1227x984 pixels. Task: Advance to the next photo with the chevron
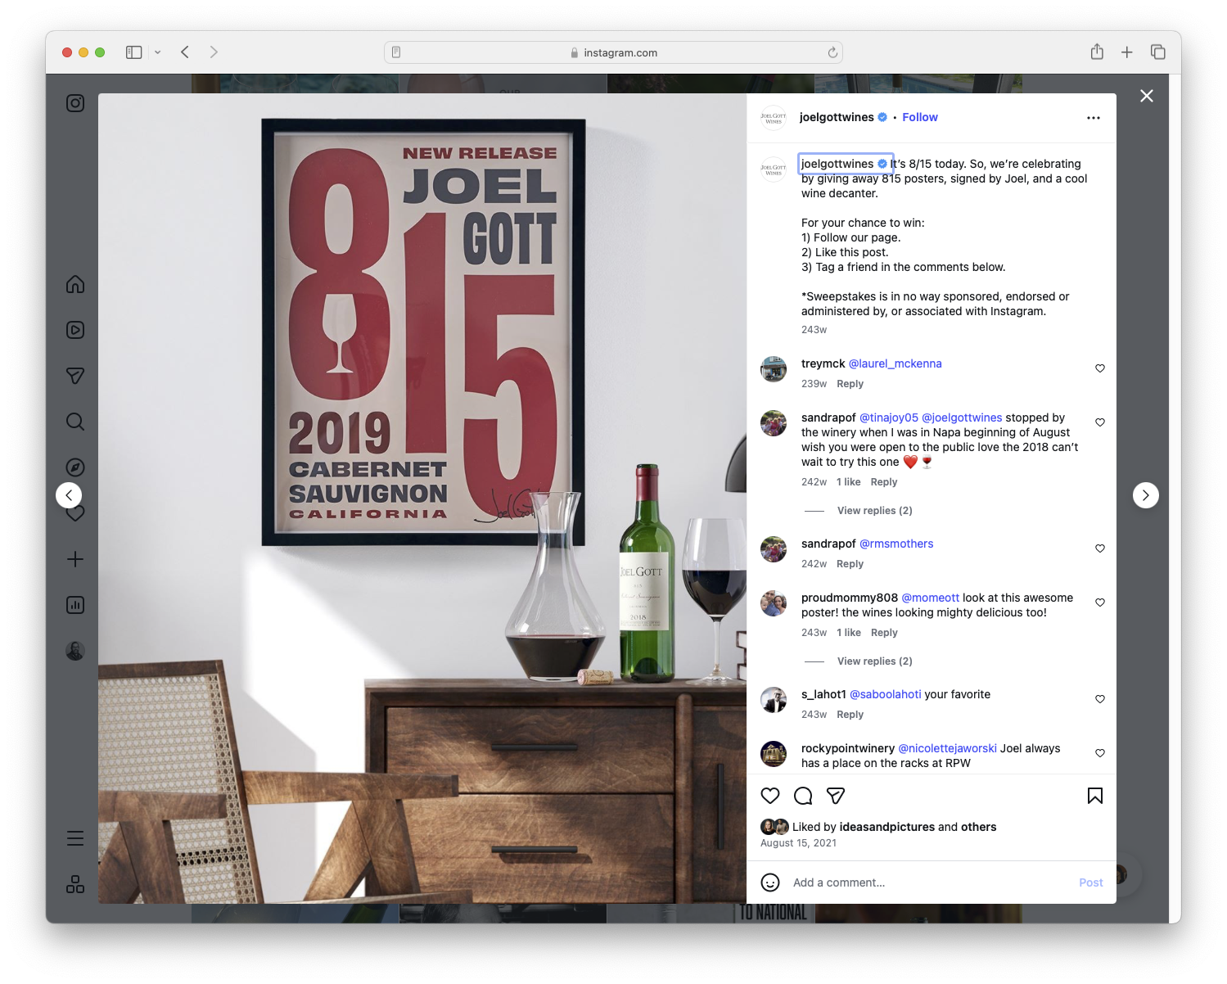click(1145, 494)
